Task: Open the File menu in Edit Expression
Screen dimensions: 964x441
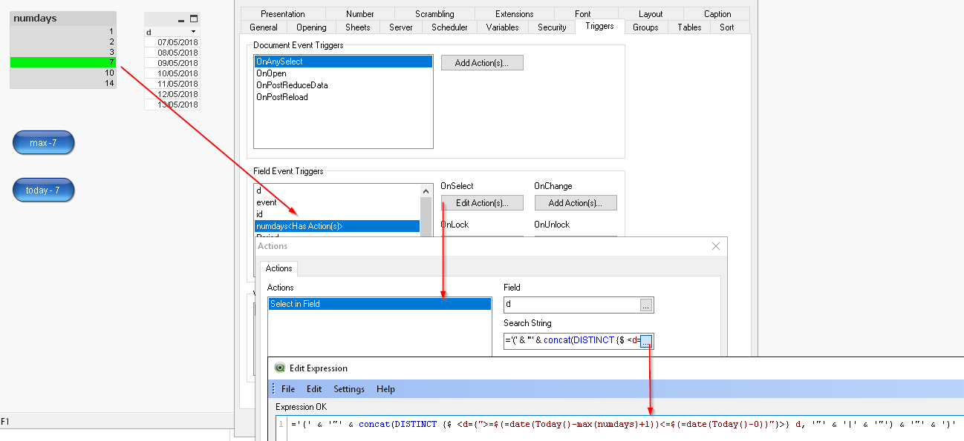Action: click(287, 388)
